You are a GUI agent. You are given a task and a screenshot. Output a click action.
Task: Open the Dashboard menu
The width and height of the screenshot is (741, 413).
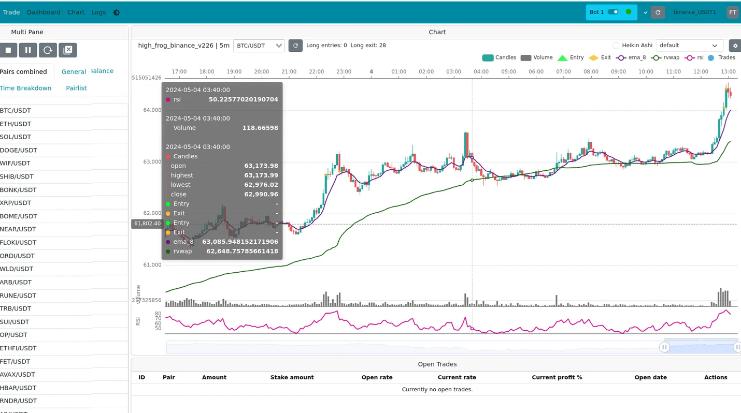[x=44, y=12]
